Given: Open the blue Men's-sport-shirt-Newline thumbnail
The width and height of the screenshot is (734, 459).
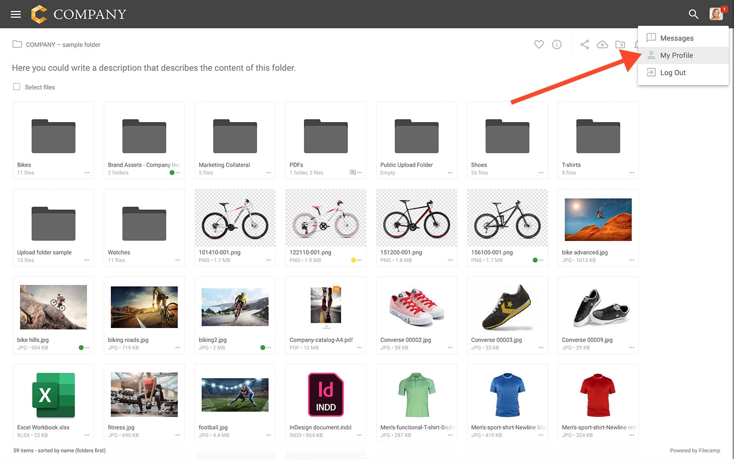Looking at the screenshot, I should [x=507, y=394].
